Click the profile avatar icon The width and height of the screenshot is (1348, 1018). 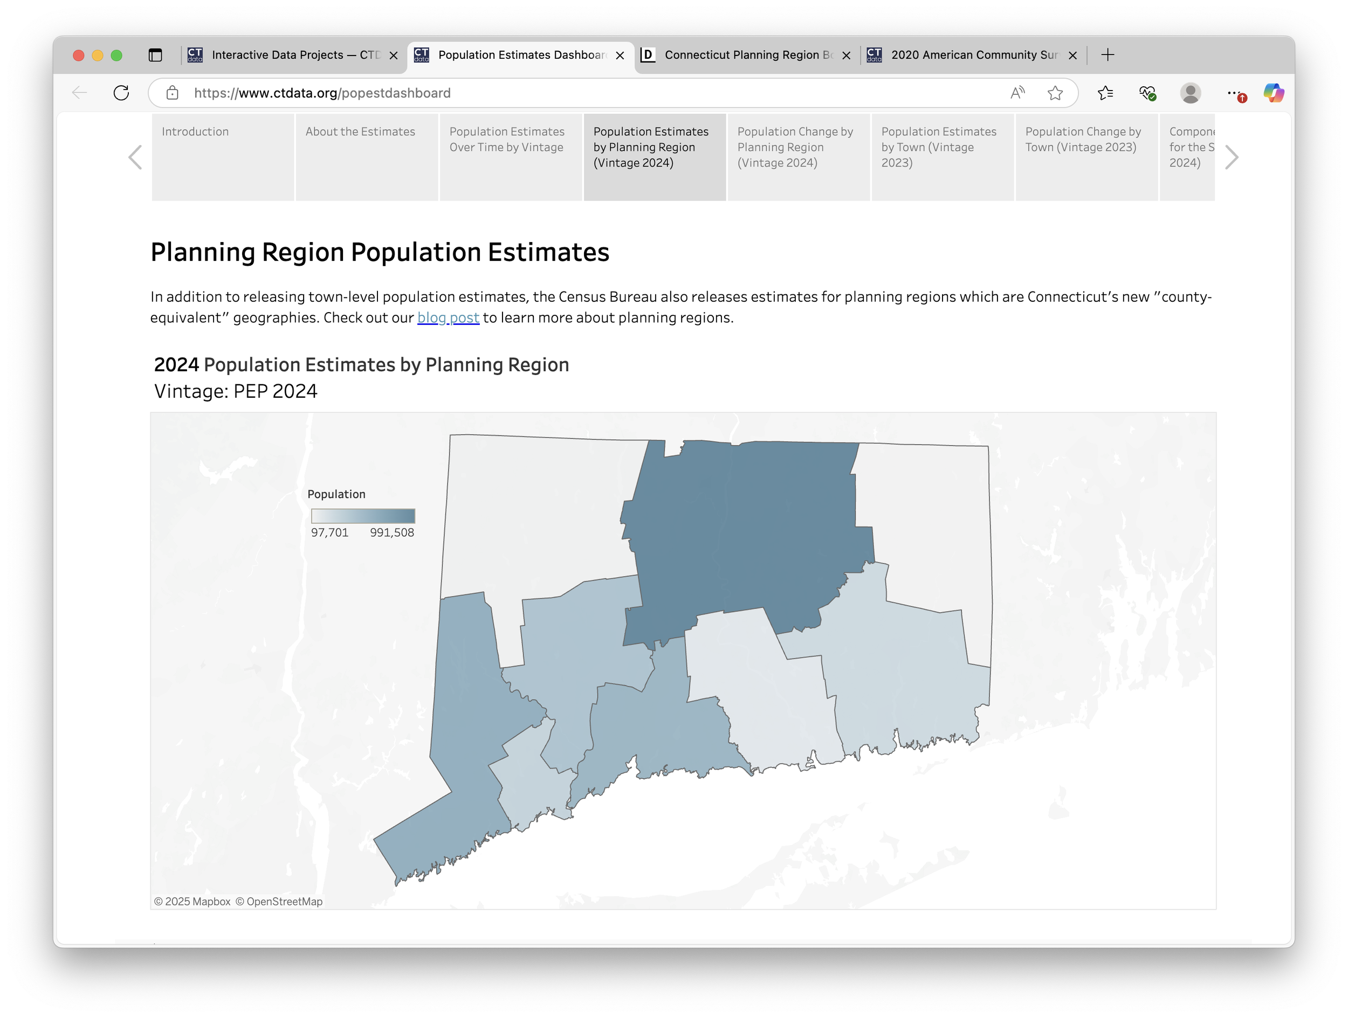[1190, 93]
